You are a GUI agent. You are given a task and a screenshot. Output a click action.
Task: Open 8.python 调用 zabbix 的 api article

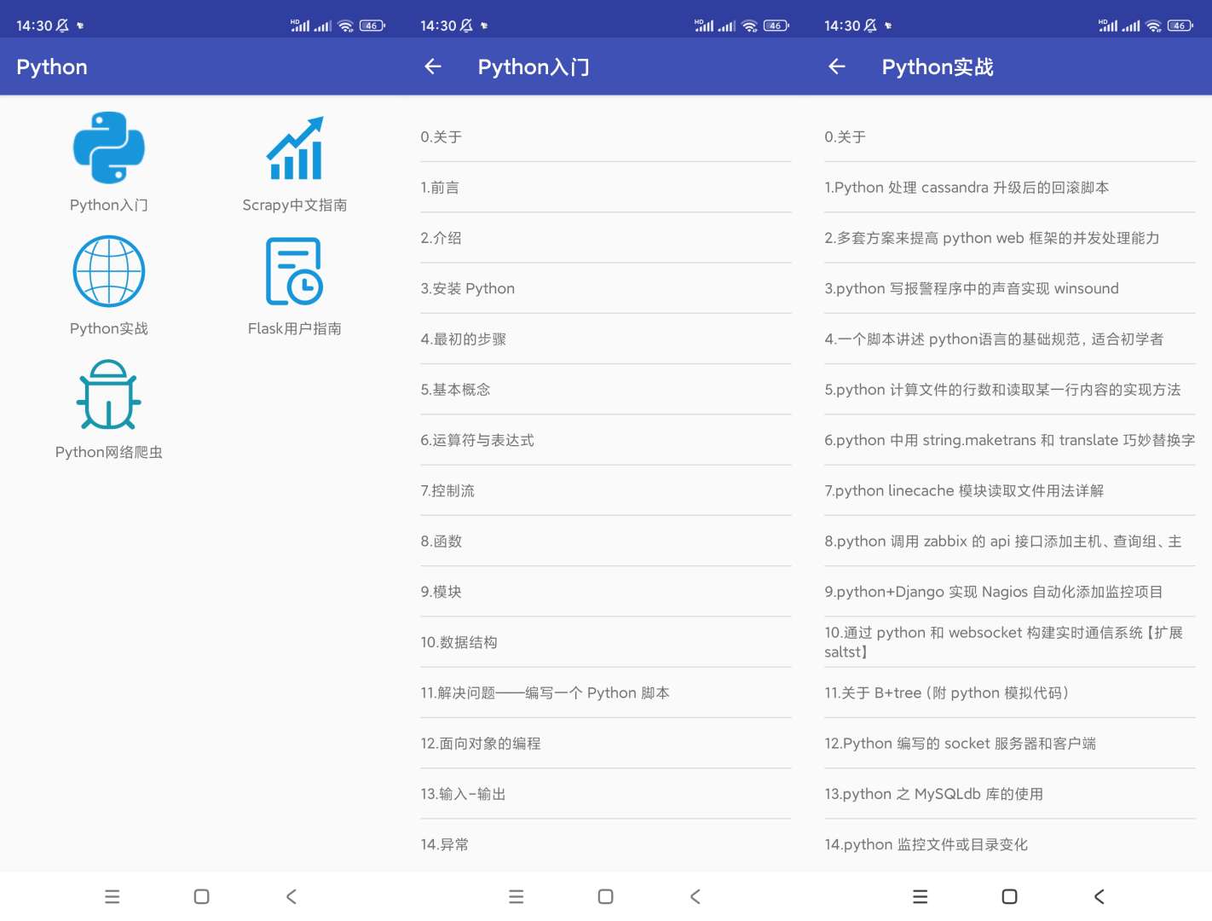point(1010,541)
